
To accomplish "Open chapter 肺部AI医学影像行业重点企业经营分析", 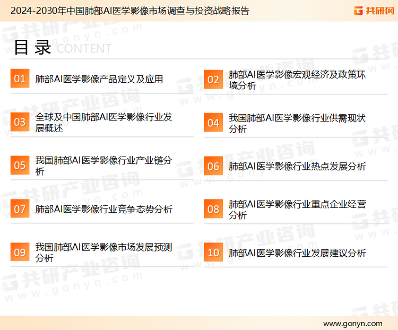I will 297,210.
